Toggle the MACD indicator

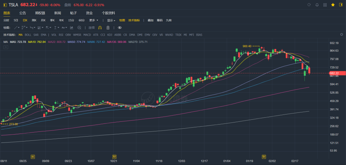pyautogui.click(x=87, y=35)
